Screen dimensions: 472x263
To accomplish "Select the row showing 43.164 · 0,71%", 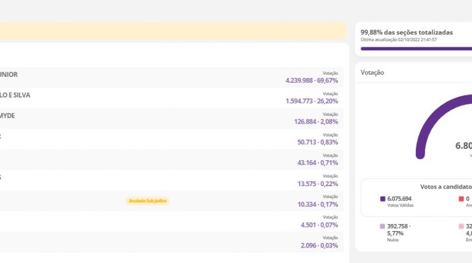I will 171,160.
